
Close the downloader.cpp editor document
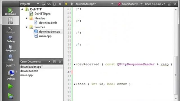point(175,4)
